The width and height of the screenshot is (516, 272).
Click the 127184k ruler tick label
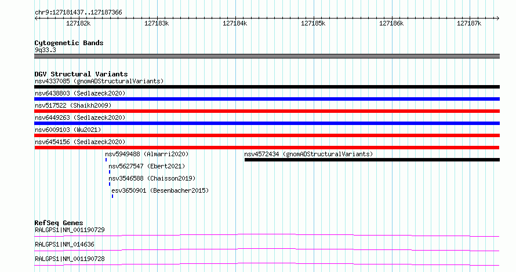click(235, 23)
